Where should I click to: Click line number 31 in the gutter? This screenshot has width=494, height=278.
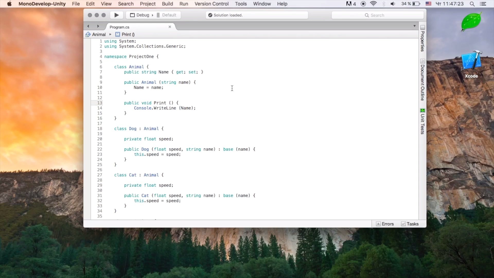point(100,196)
